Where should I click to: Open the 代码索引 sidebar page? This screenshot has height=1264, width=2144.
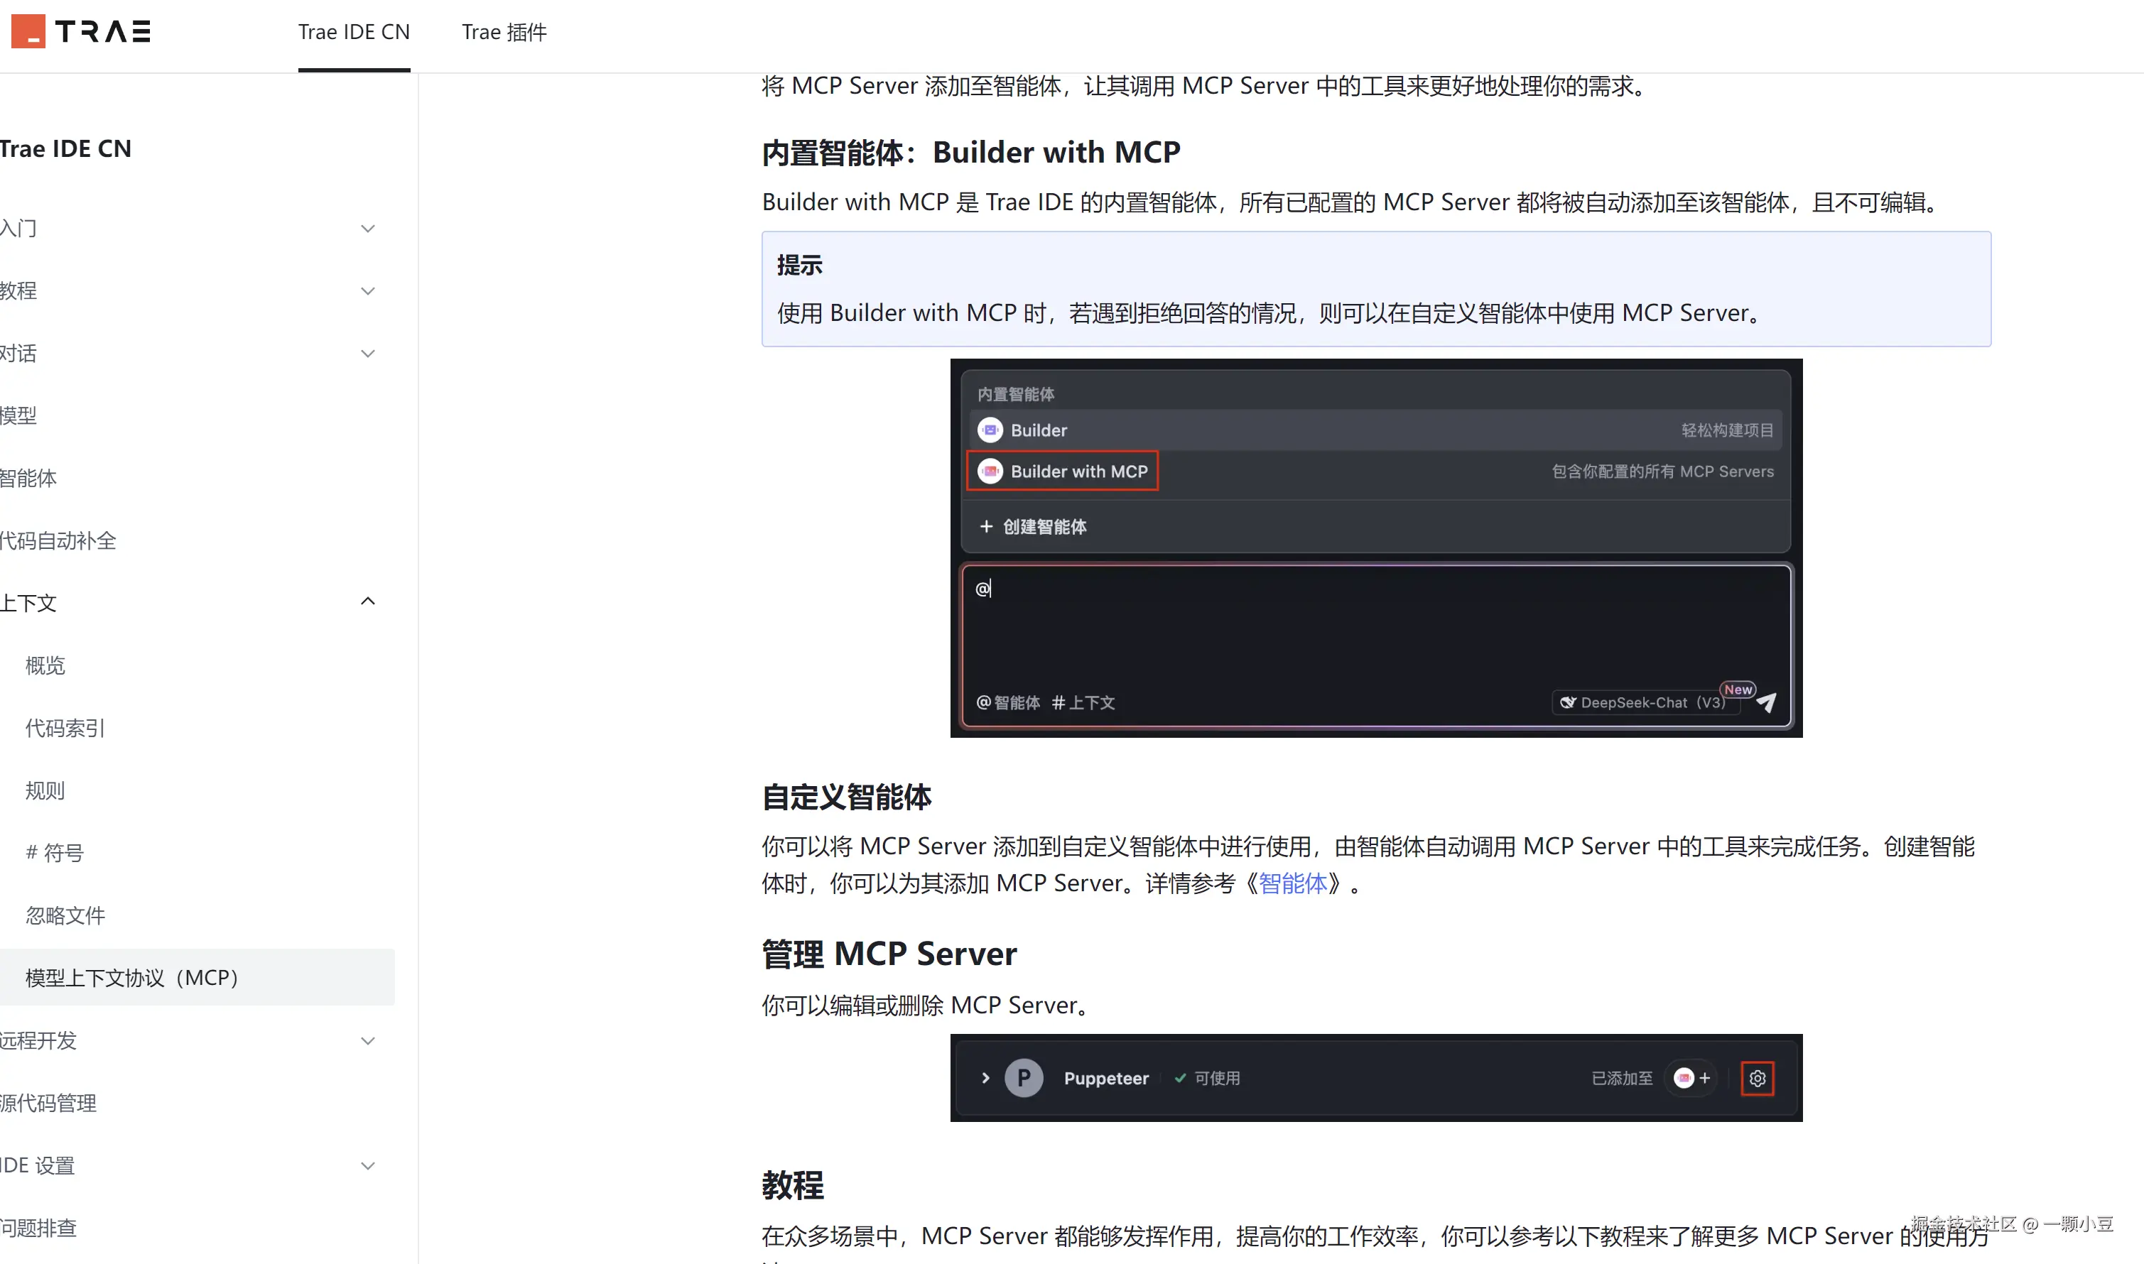click(x=65, y=729)
